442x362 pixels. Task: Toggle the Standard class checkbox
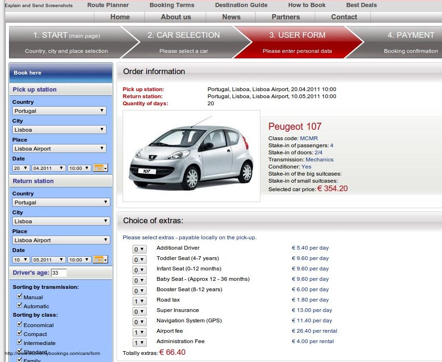(x=19, y=351)
